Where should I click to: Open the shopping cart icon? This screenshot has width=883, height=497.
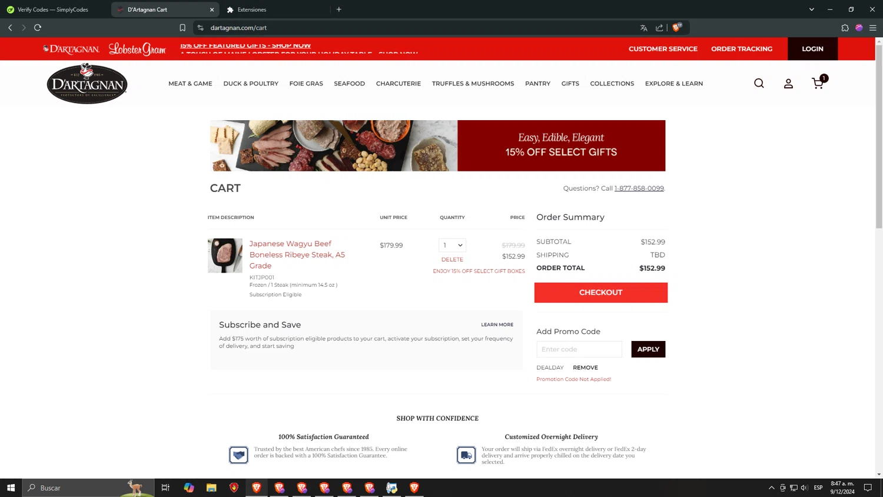point(818,83)
